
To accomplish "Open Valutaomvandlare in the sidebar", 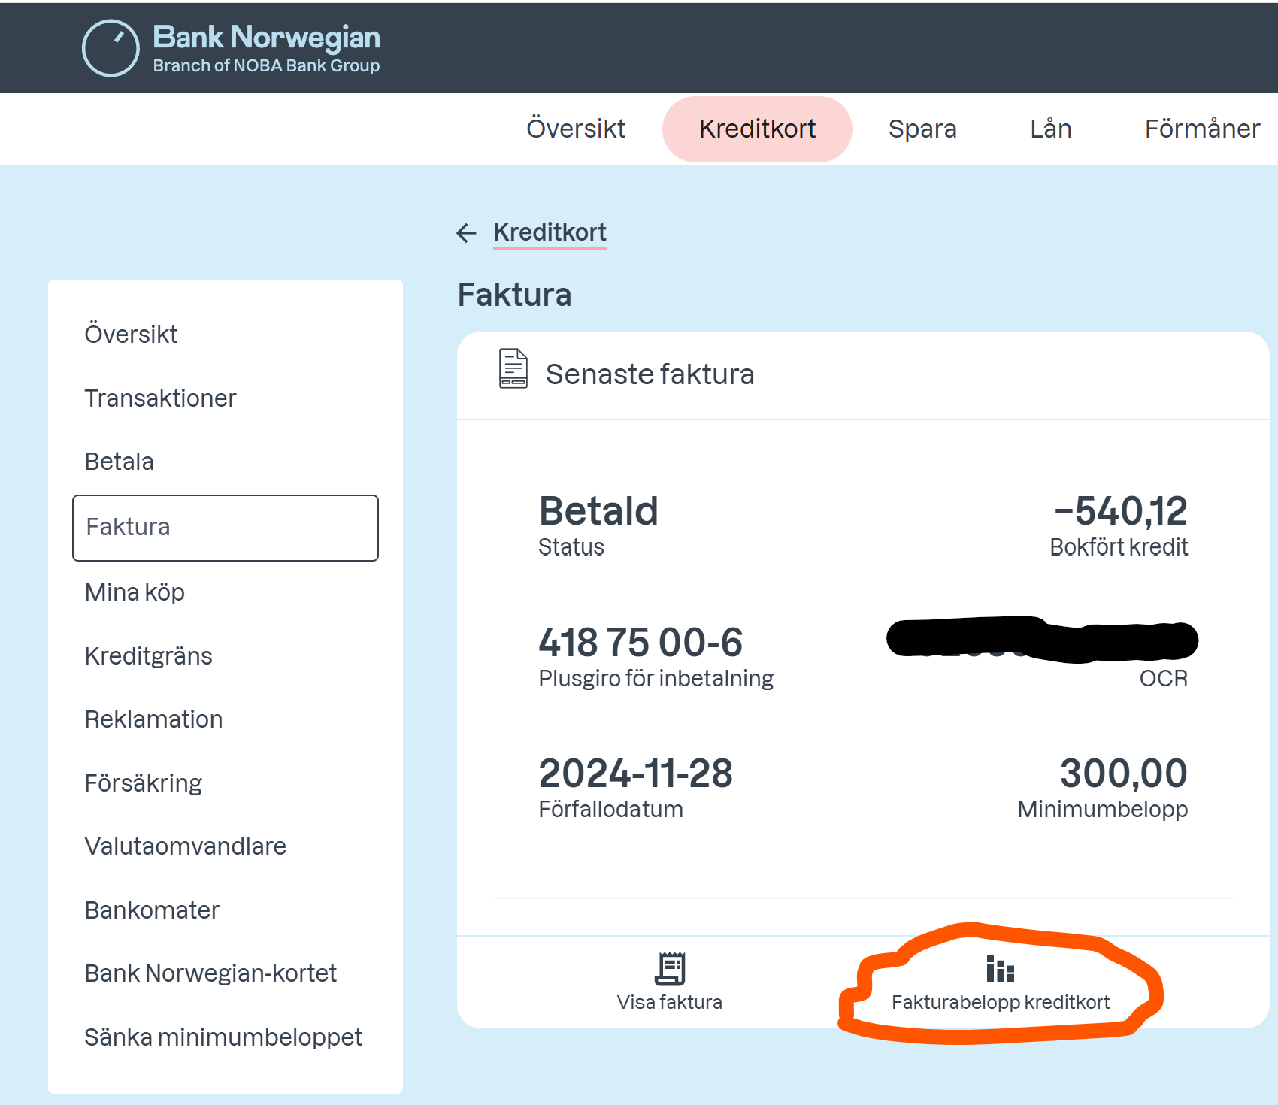I will tap(185, 846).
